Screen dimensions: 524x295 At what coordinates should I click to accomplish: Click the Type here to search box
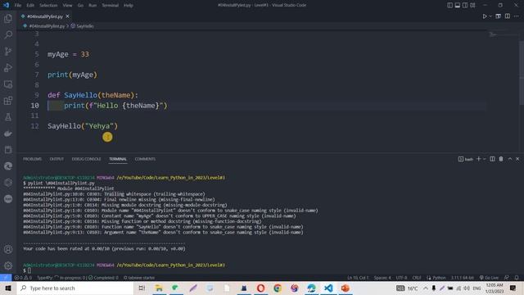(x=75, y=288)
